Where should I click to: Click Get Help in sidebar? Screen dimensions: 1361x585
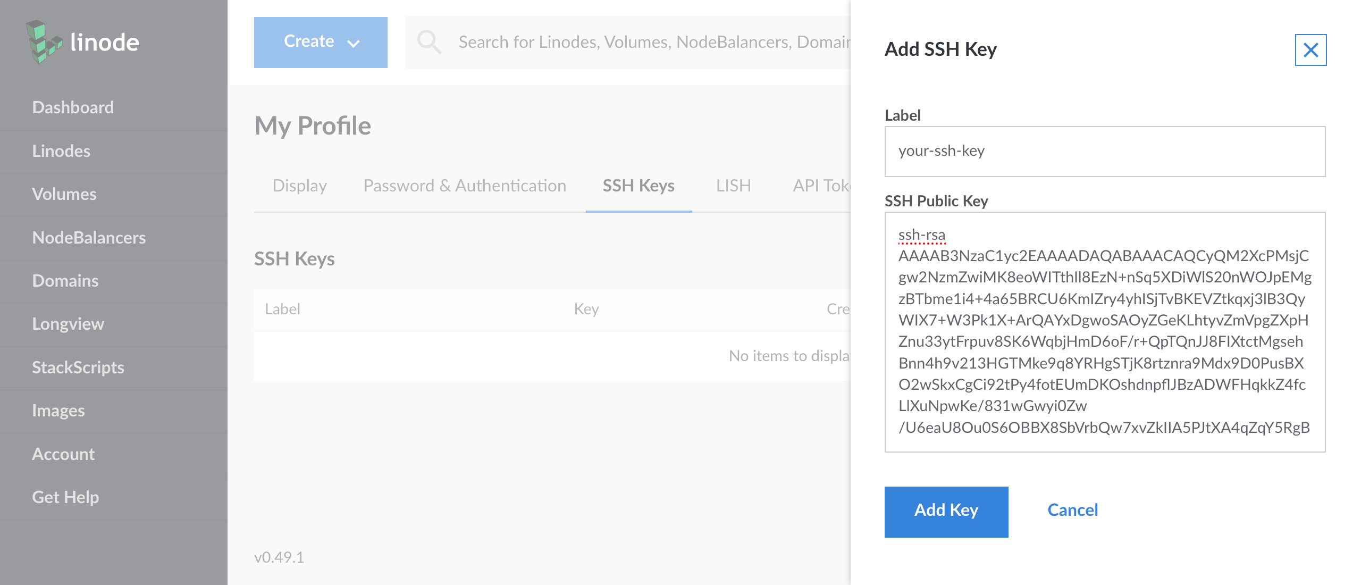[65, 497]
